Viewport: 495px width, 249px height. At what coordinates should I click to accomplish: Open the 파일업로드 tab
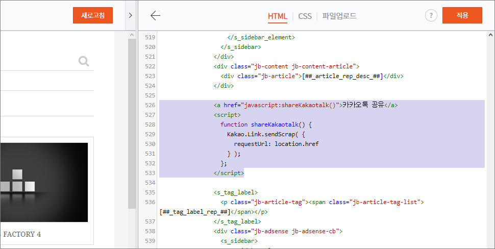[x=339, y=16]
